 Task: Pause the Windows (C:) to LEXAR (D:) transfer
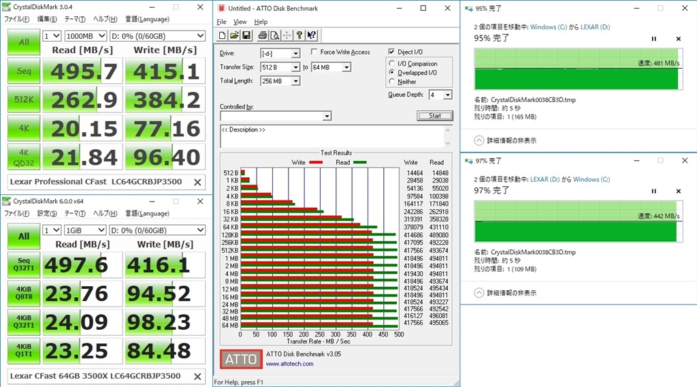coord(654,39)
